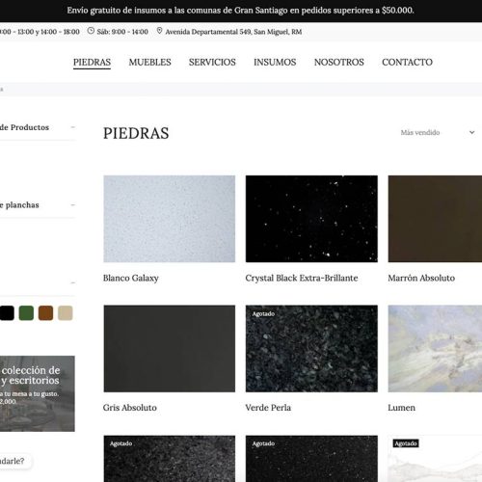
Task: Click the clock icon beside Saturday hours
Action: pyautogui.click(x=91, y=31)
